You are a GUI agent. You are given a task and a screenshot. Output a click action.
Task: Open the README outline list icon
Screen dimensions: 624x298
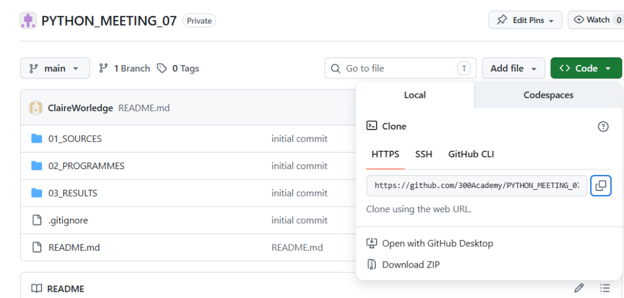click(x=605, y=288)
